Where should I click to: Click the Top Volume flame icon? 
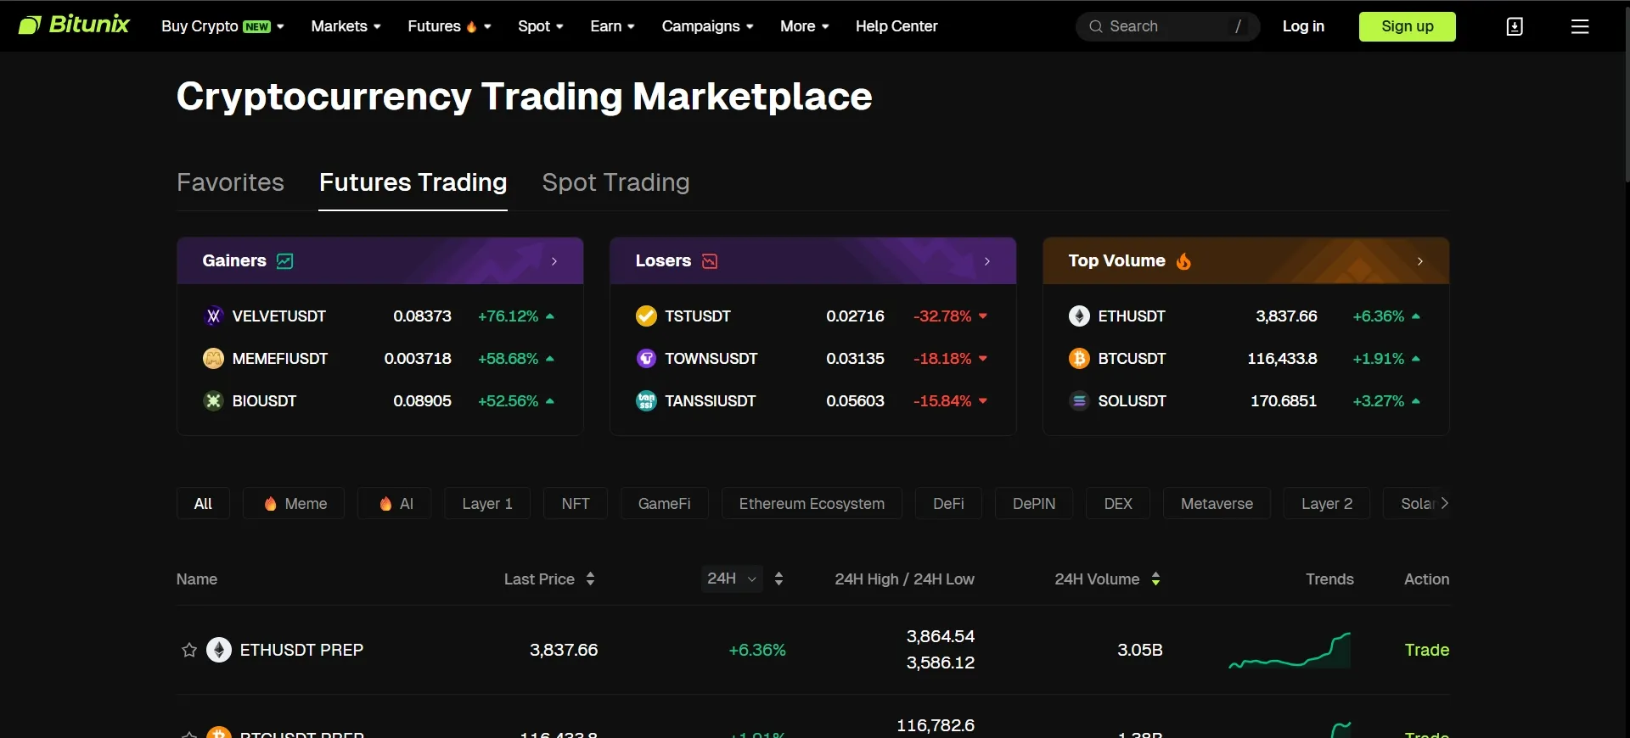[1183, 261]
